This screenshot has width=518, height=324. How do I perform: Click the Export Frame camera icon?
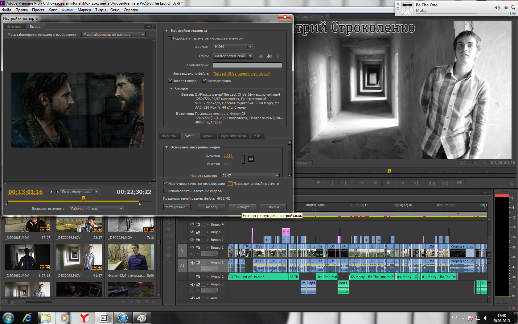click(459, 183)
